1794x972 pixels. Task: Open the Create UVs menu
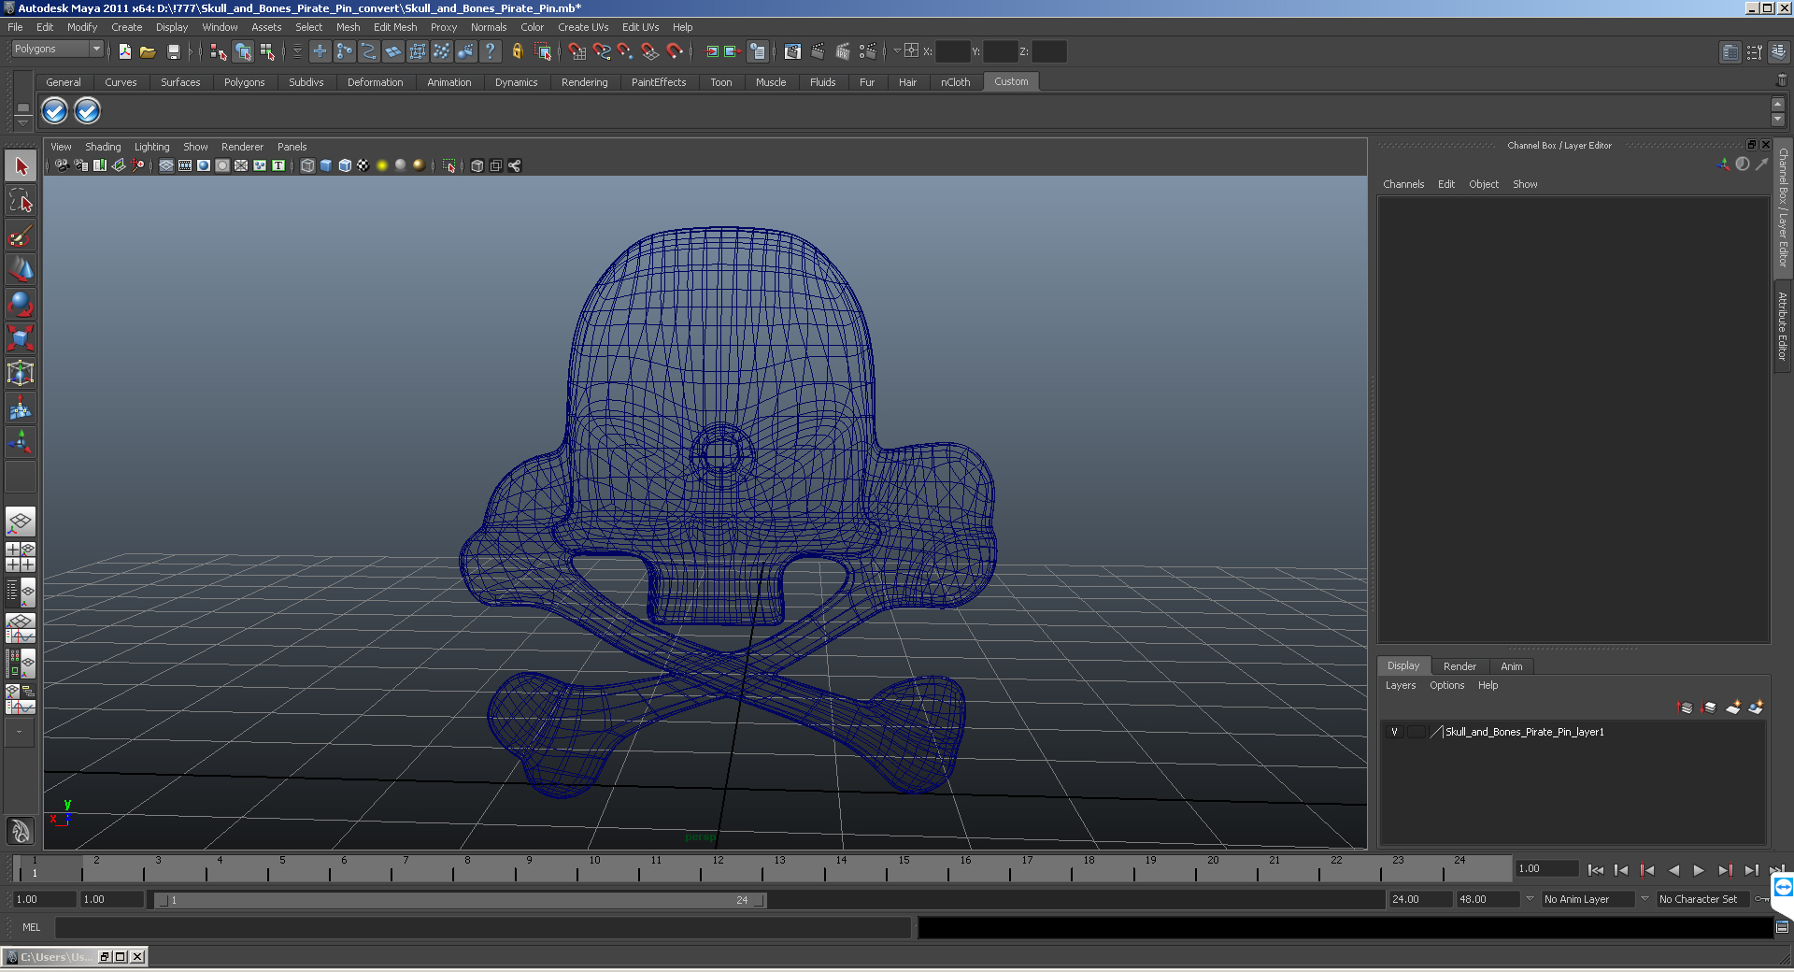point(583,27)
